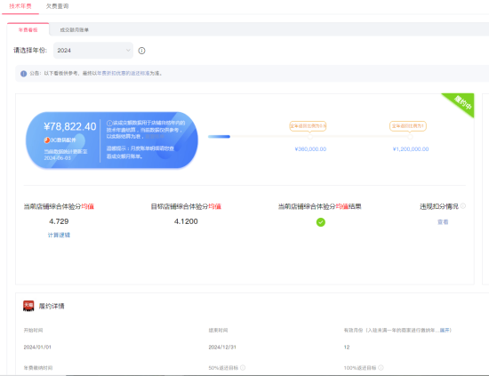Click the green checkmark result icon
Viewport: 489px width, 376px height.
pos(321,222)
